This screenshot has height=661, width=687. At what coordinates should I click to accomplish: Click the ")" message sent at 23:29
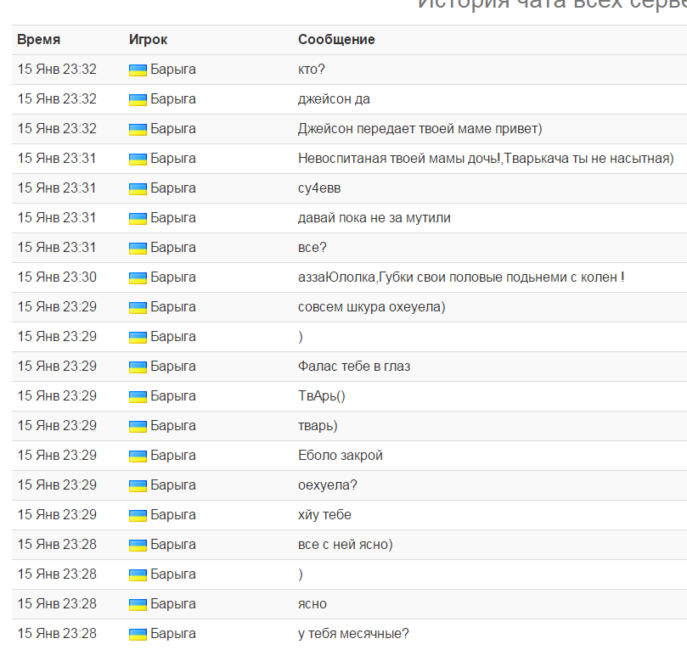pyautogui.click(x=301, y=337)
